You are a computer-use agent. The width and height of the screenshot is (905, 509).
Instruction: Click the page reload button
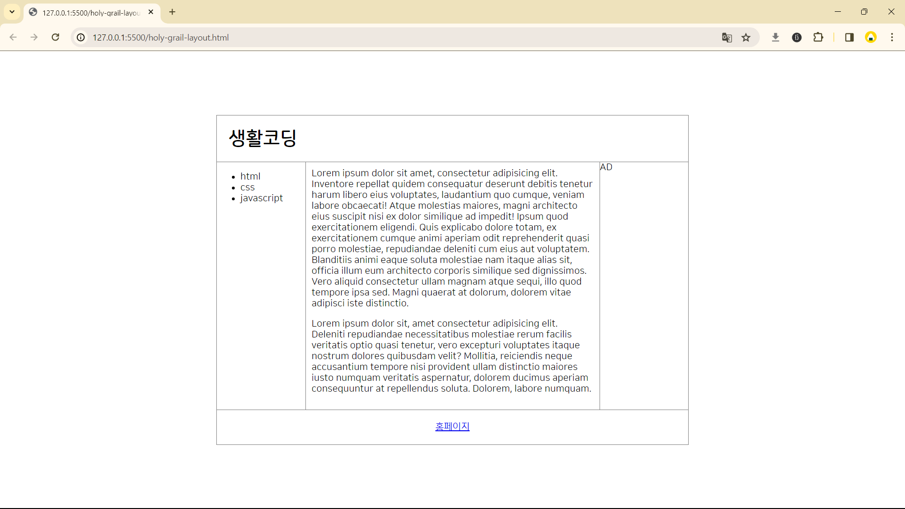coord(56,37)
